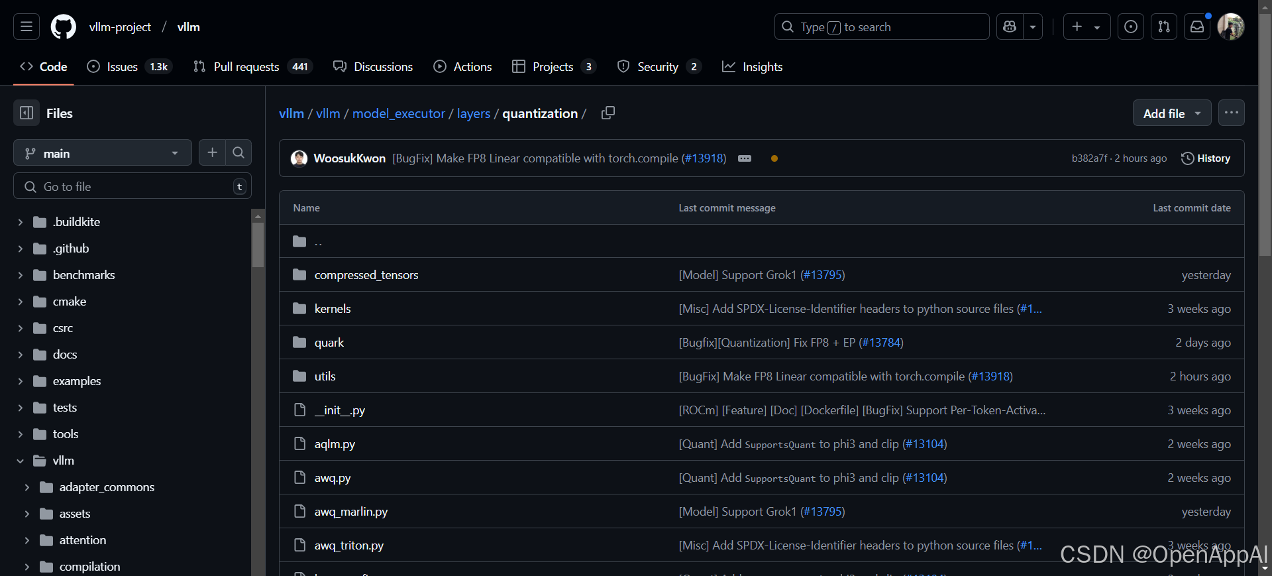The image size is (1272, 576).
Task: Open the hamburger navigation menu
Action: click(26, 27)
